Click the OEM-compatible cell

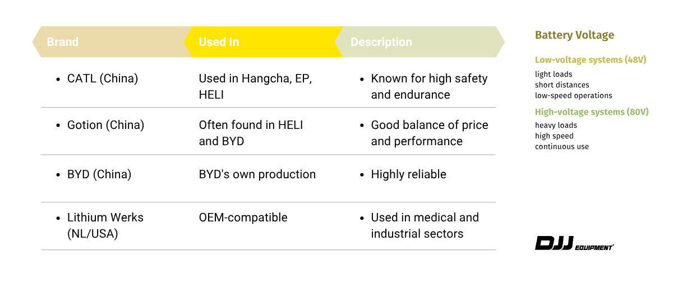point(243,217)
